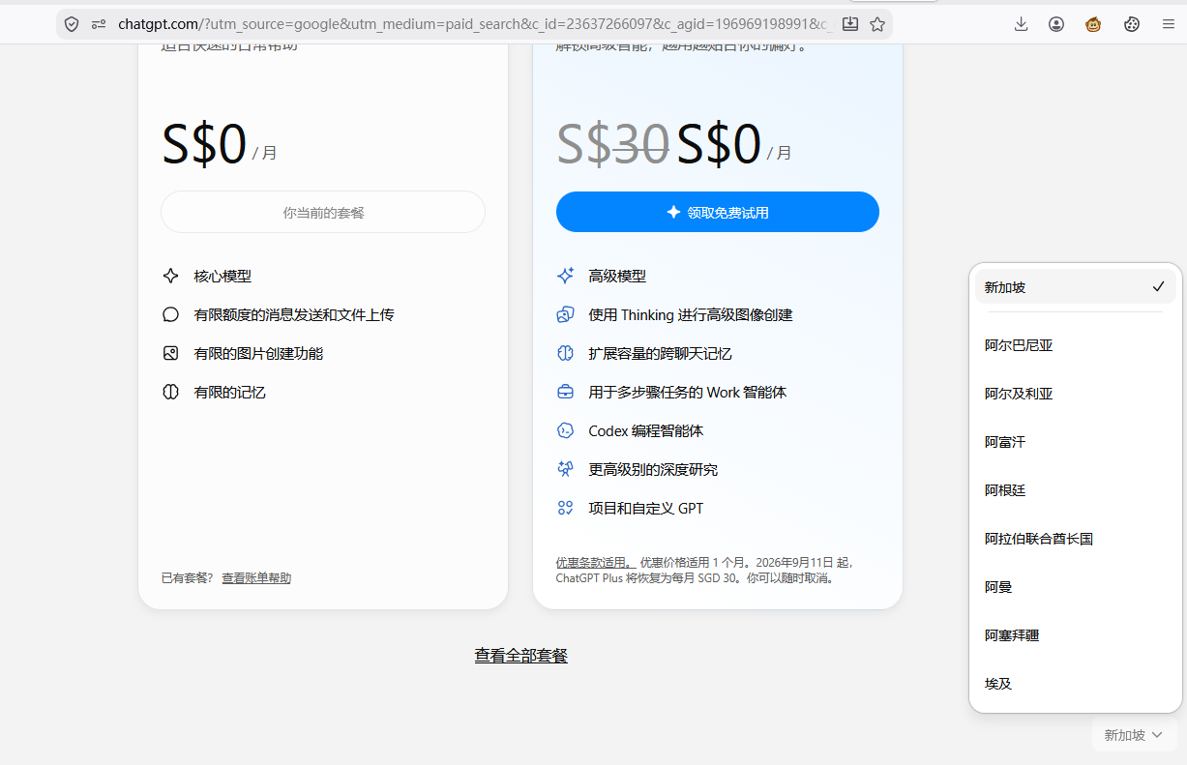Select 阿曼 from the country list
This screenshot has width=1187, height=765.
coord(1076,587)
